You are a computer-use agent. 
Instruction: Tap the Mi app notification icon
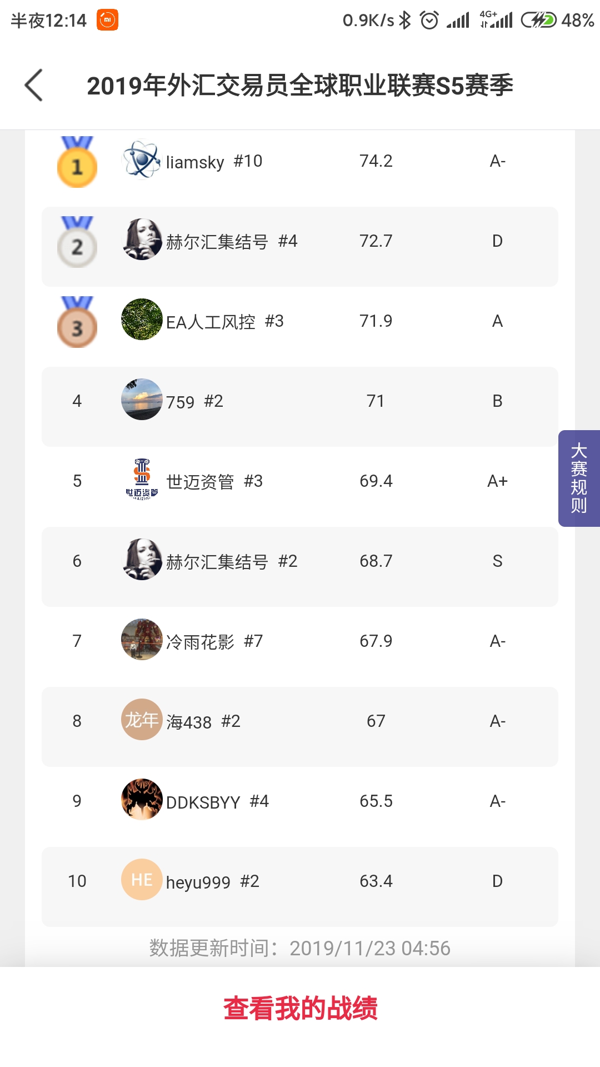point(107,20)
